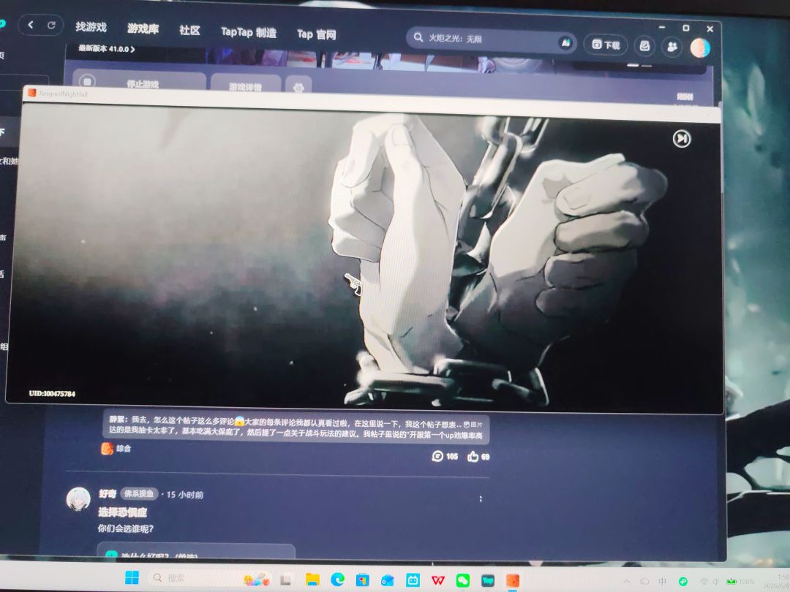The width and height of the screenshot is (790, 592).
Task: Switch to the ReignofNightfall game on the taskbar
Action: (x=512, y=580)
